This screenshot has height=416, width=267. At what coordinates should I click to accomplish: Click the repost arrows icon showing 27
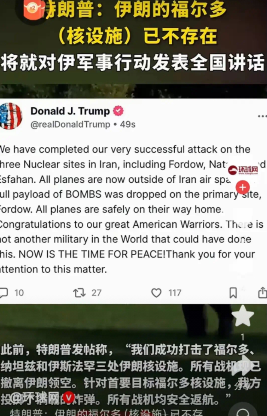click(79, 293)
